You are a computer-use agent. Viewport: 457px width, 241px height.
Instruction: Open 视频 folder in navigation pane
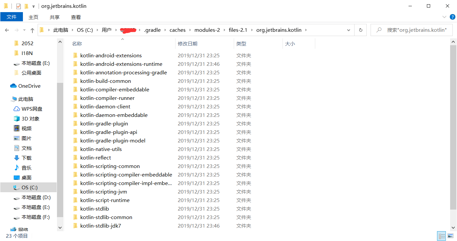(27, 128)
